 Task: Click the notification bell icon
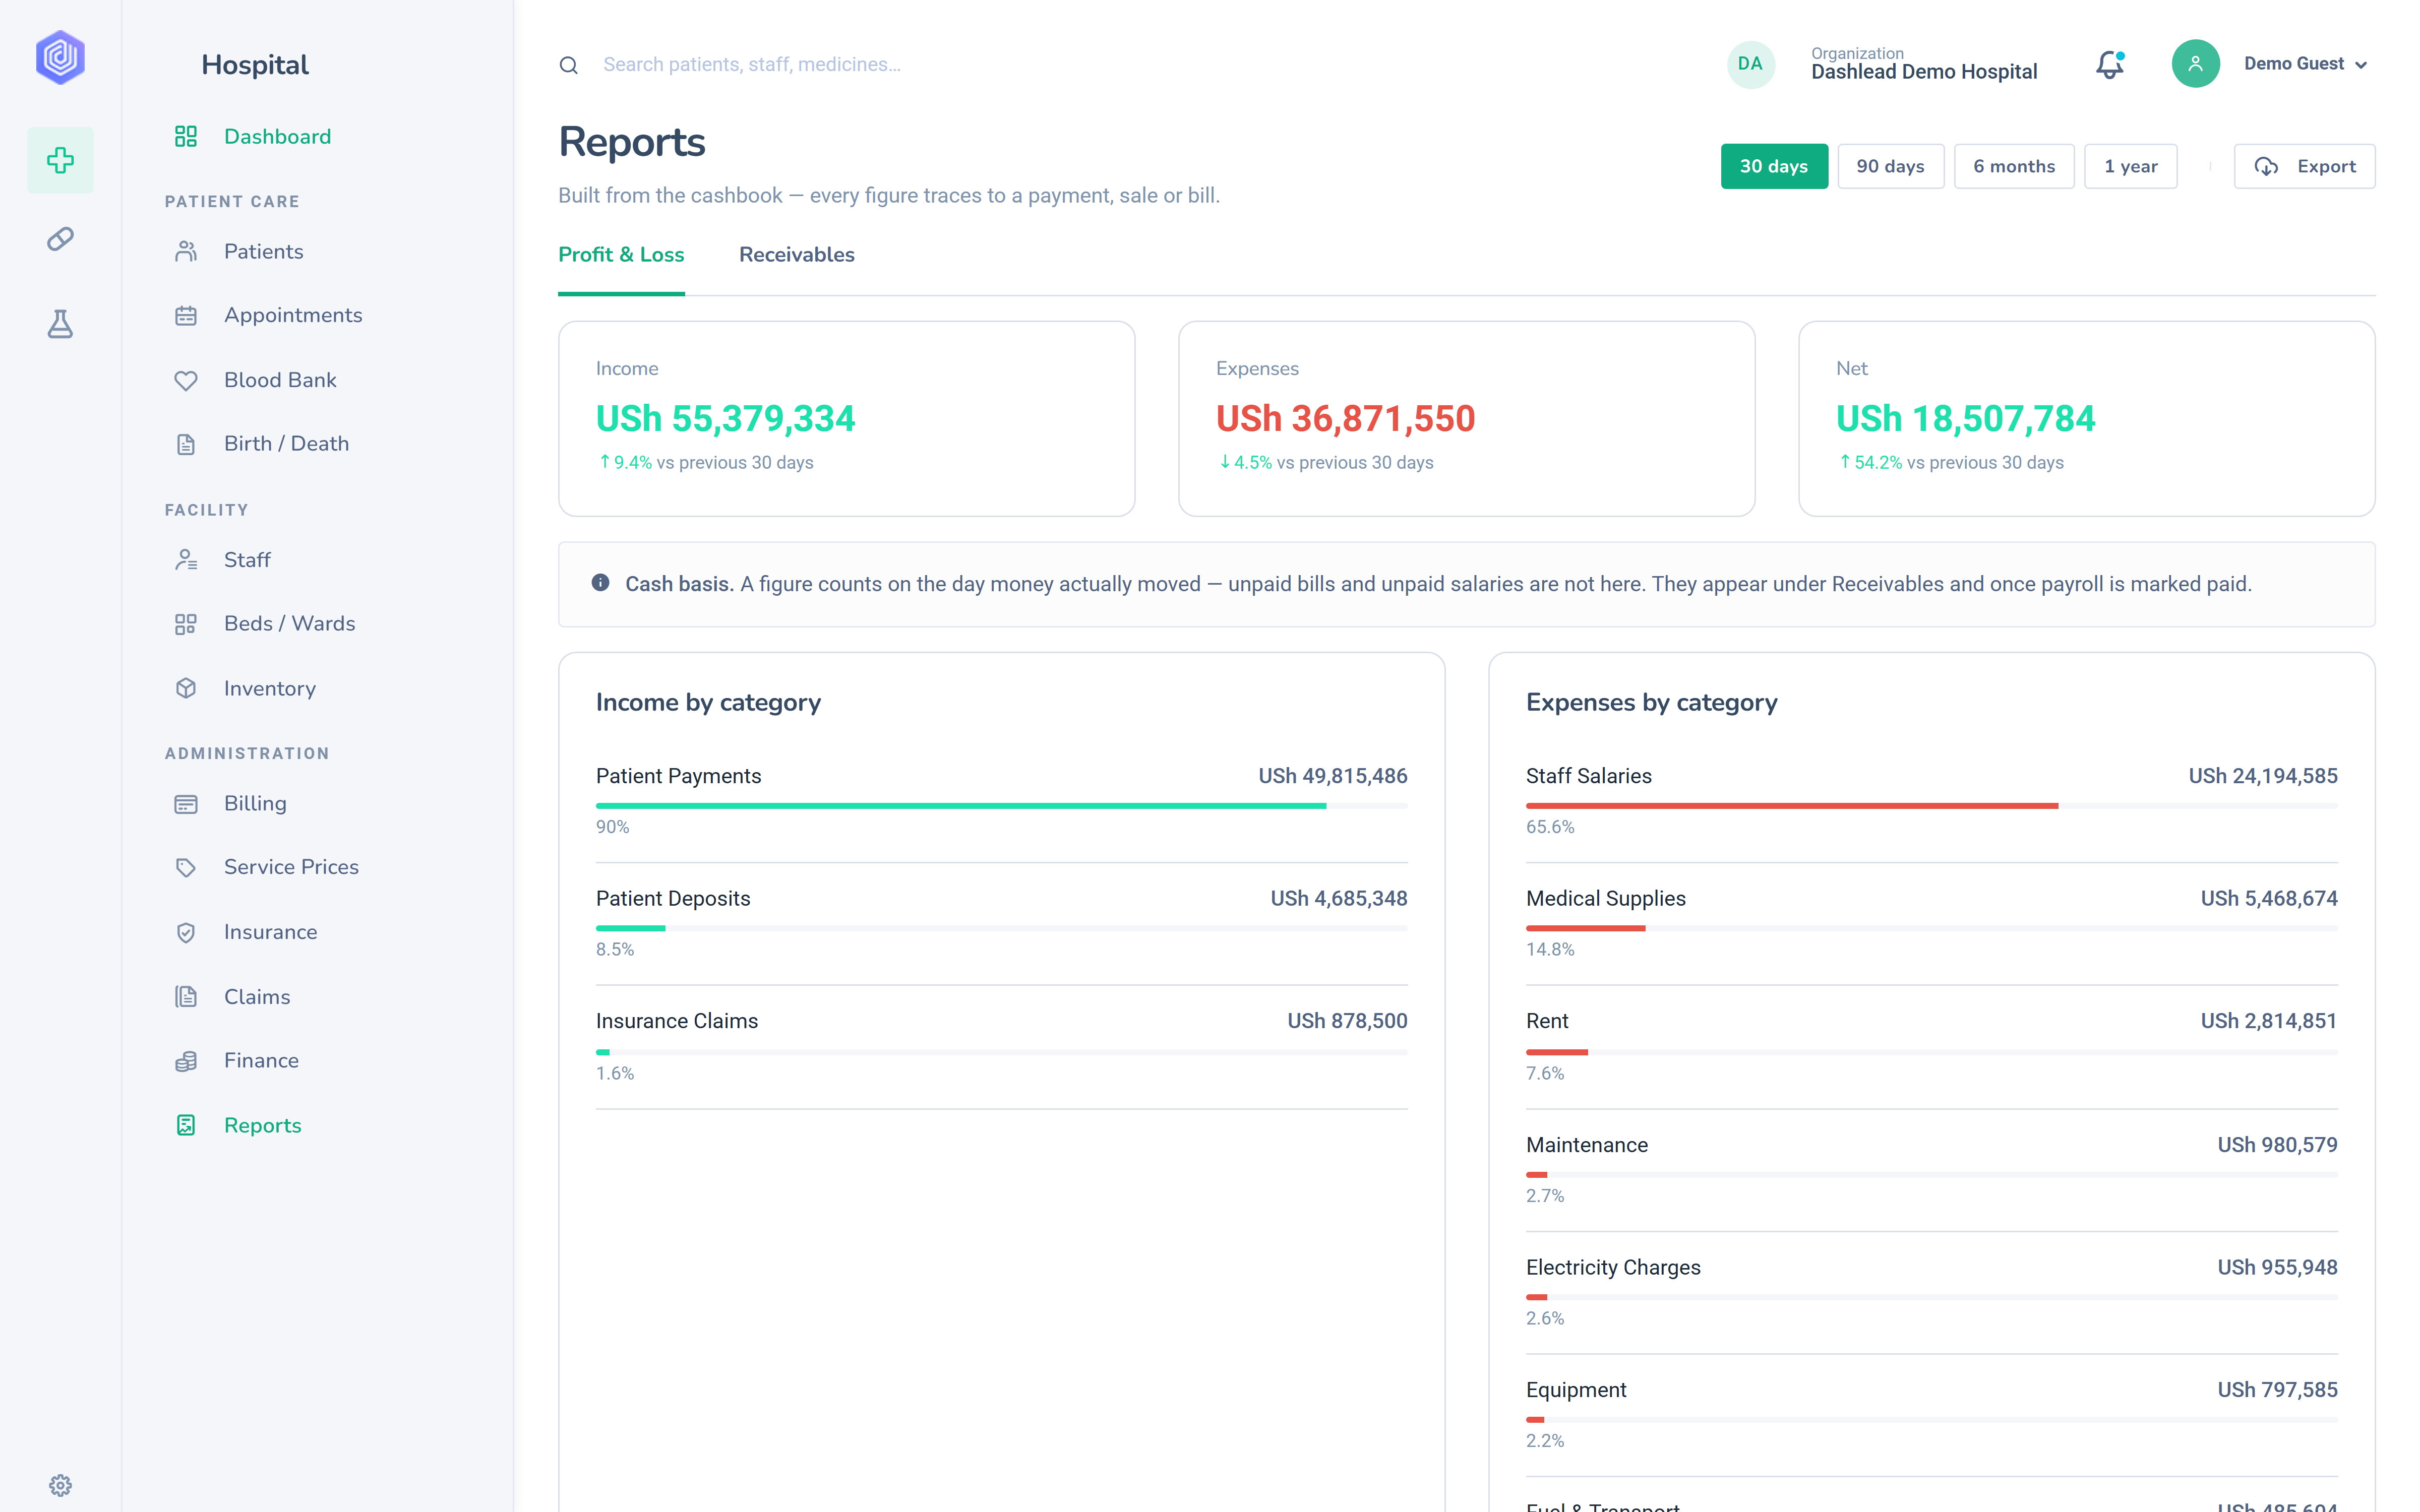[x=2110, y=64]
